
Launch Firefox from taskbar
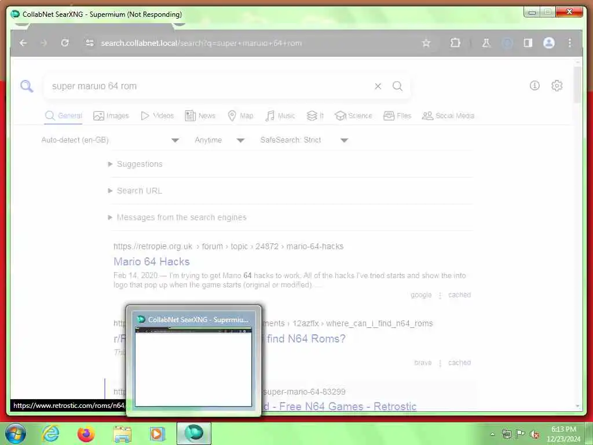[x=86, y=433]
